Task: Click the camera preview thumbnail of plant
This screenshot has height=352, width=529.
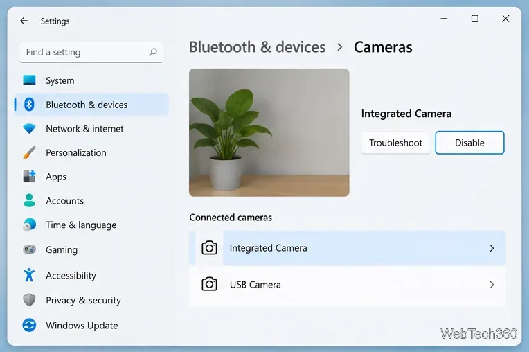Action: 269,132
